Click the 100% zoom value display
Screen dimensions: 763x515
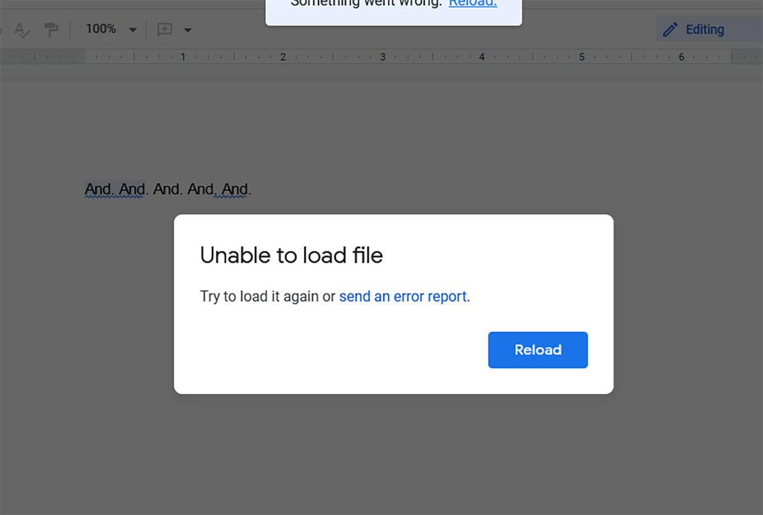(x=100, y=29)
